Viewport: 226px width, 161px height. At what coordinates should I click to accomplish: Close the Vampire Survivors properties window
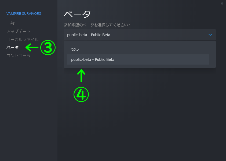click(x=222, y=3)
